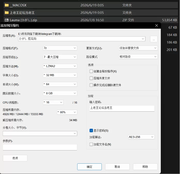
Task: Open the 压缩等级 dropdown showing 7 - 最大压缩
Action: (60, 57)
